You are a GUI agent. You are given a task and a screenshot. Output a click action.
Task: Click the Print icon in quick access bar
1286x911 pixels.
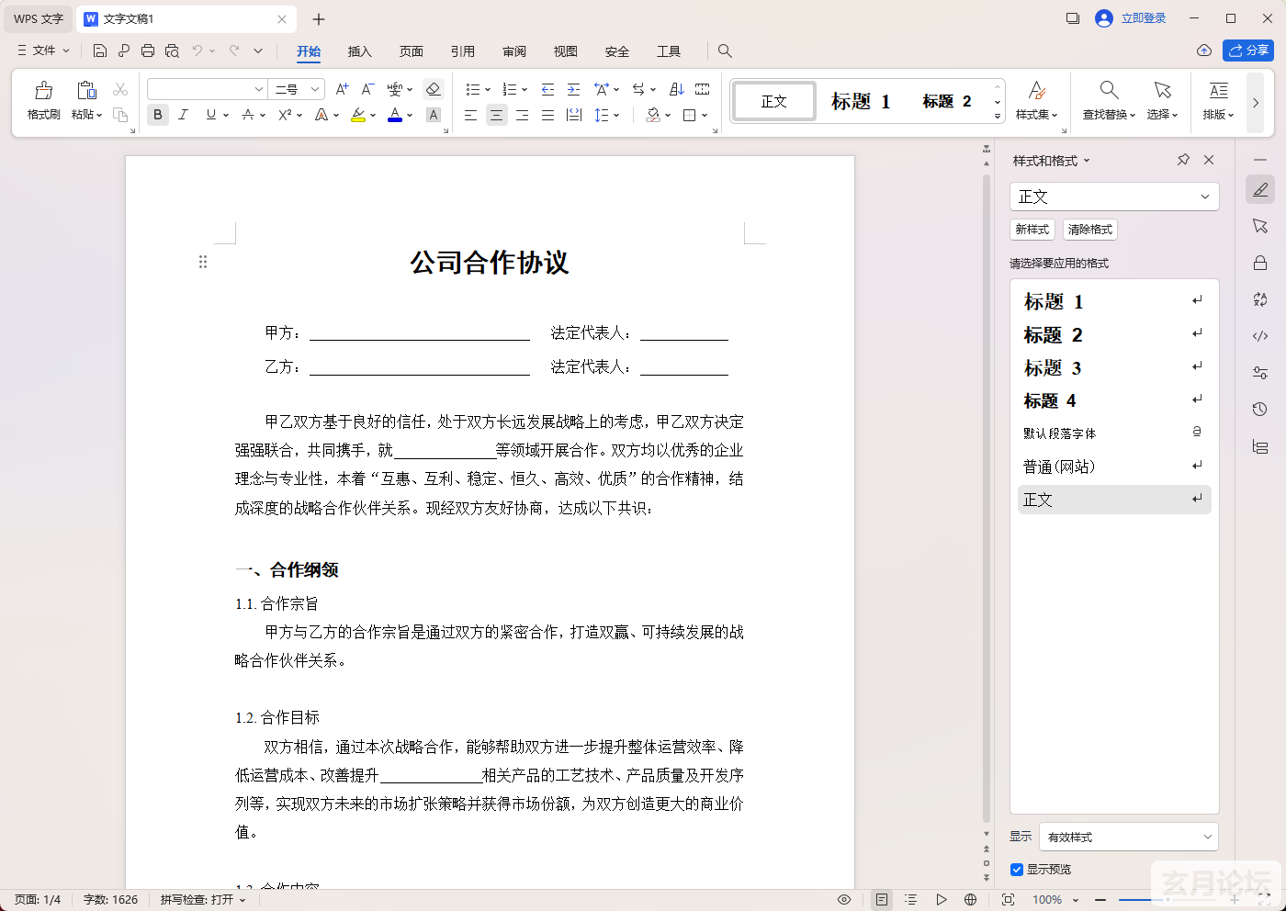(x=148, y=51)
